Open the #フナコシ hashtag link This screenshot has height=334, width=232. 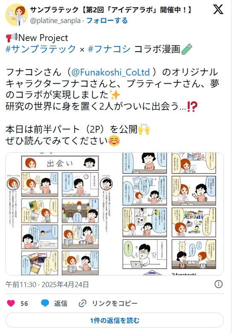109,49
